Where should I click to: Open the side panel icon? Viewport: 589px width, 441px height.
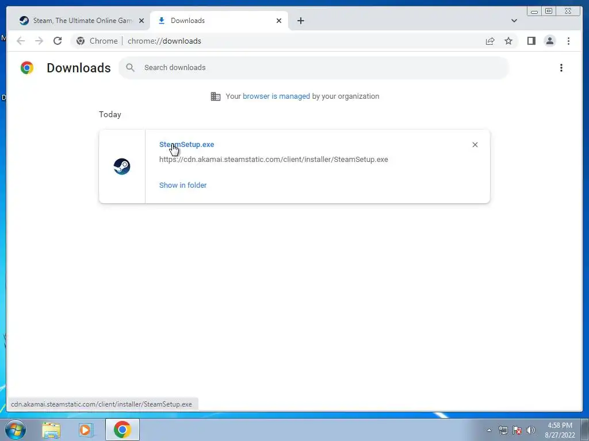point(531,41)
